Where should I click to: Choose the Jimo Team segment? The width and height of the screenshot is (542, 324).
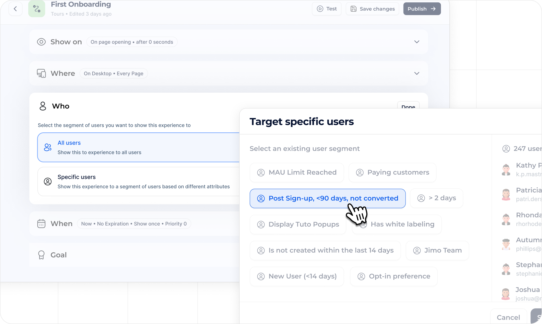[437, 250]
